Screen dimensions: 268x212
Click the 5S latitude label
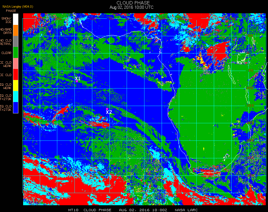pyautogui.click(x=251, y=70)
